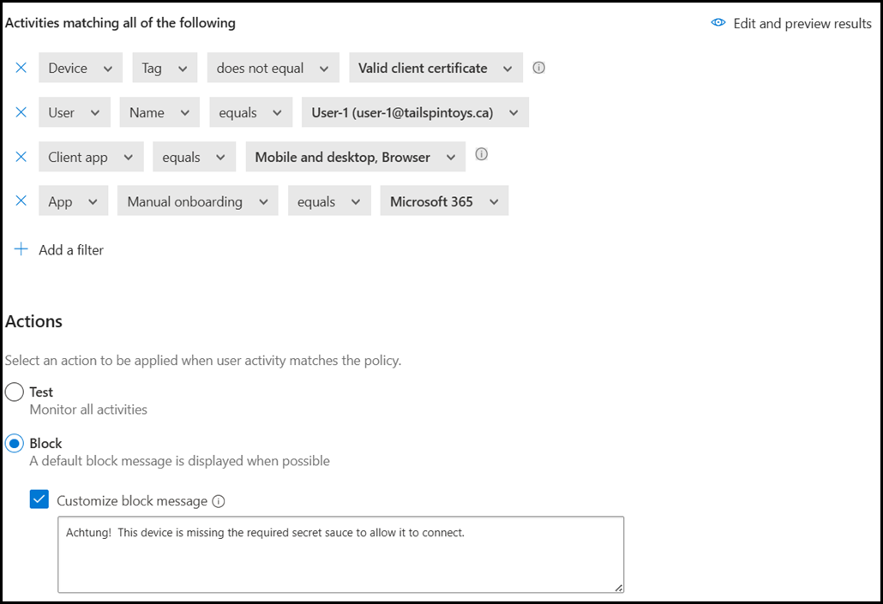
Task: Click the plus icon for Add a filter
Action: 21,249
